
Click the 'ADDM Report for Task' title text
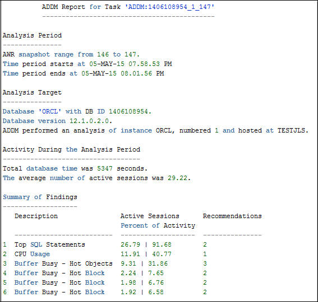(81, 7)
